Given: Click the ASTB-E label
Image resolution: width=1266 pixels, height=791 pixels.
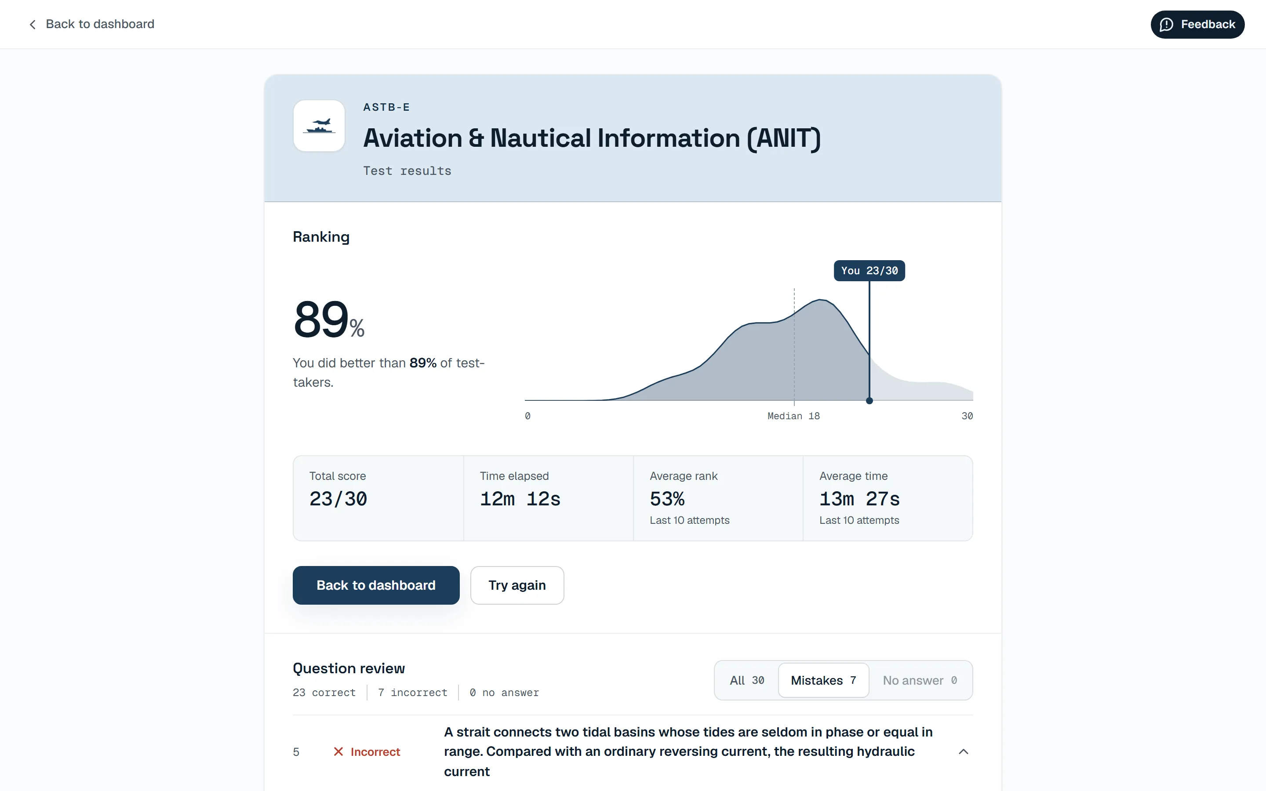Looking at the screenshot, I should 386,107.
